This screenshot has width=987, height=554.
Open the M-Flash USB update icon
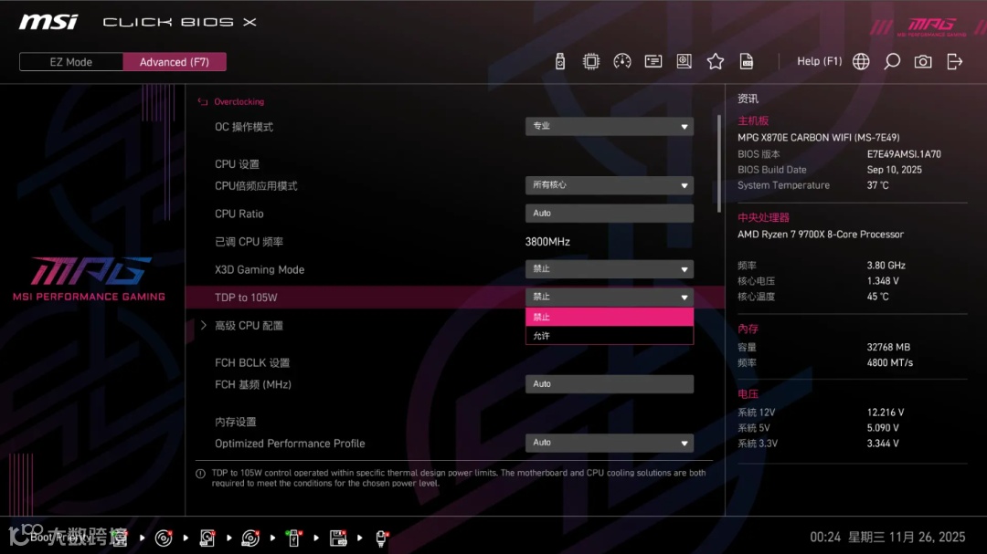559,62
